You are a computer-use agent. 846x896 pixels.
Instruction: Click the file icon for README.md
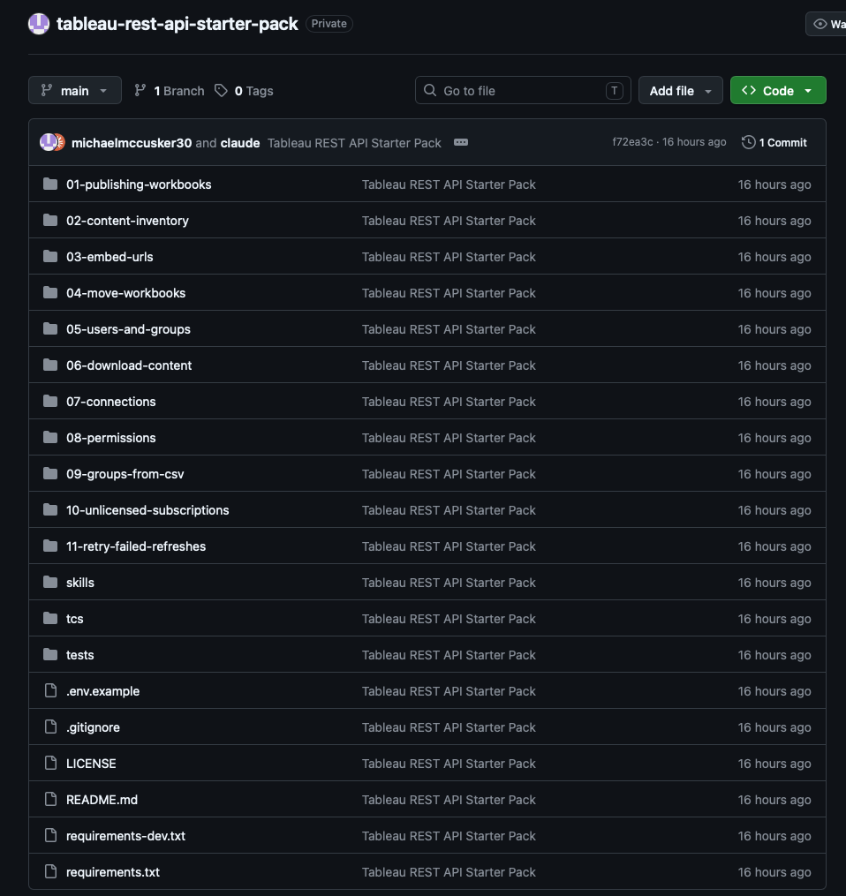point(51,800)
